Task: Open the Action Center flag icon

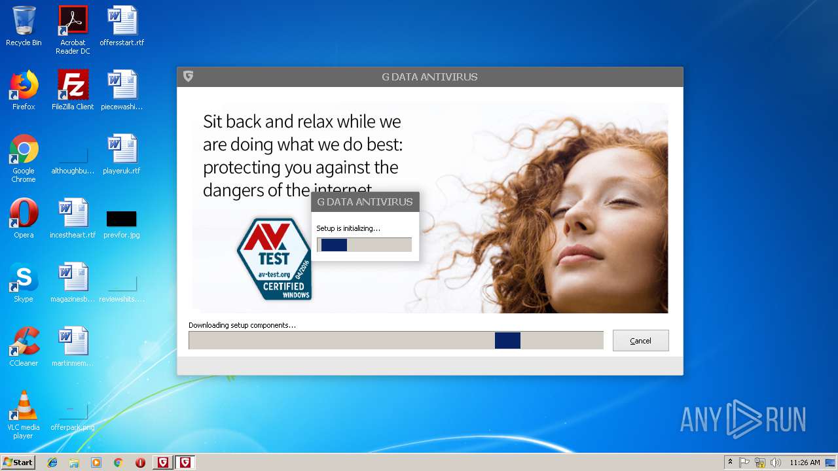Action: point(744,462)
